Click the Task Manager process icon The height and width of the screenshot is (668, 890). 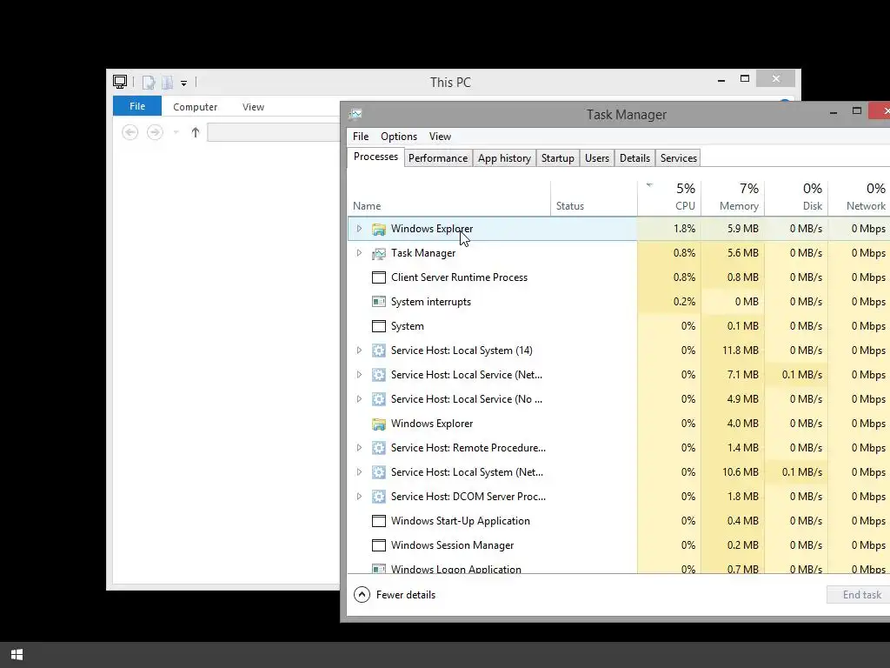tap(379, 253)
